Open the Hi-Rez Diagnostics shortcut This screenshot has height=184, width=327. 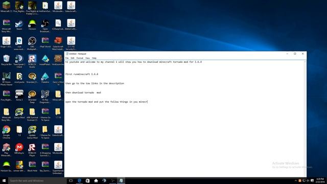(x=45, y=97)
